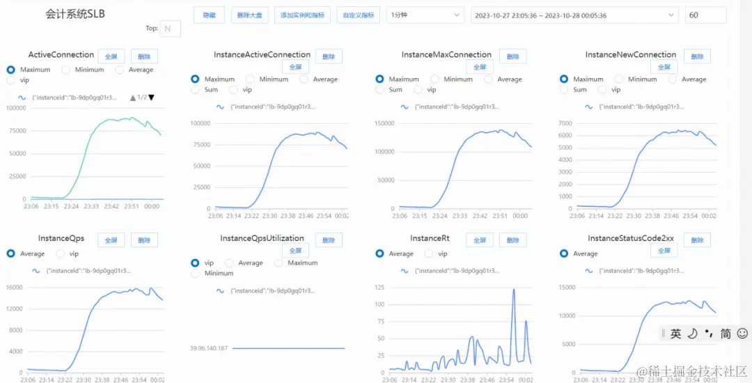The image size is (752, 383).
Task: Toggle InstanceMaxConnection legend series icon
Action: [405, 107]
